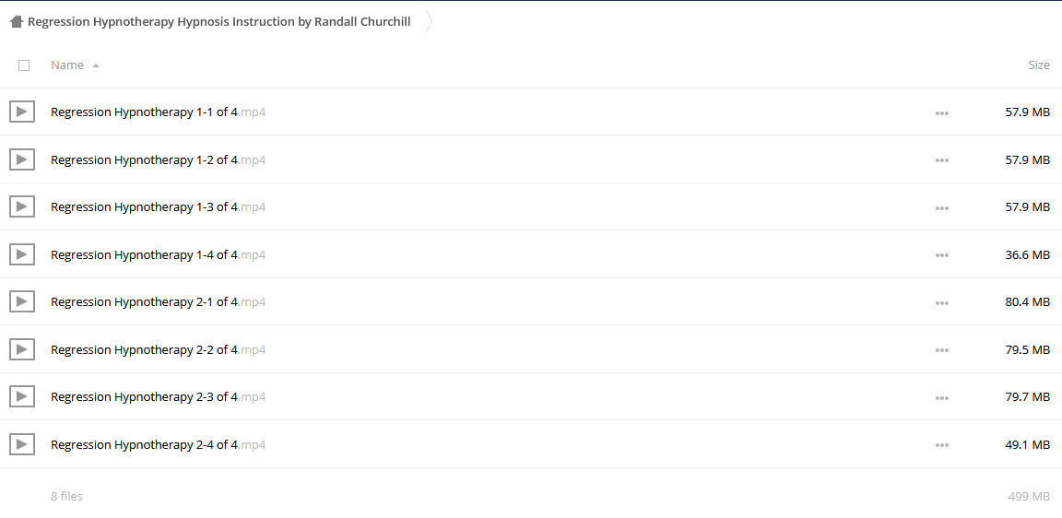Open Regression Hypnotherapy 2-3 of 4.mp4
The height and width of the screenshot is (518, 1062).
158,396
